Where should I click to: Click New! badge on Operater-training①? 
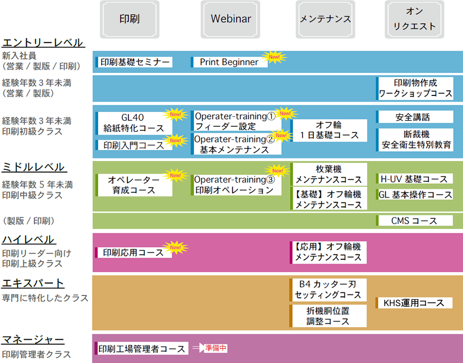[286, 113]
